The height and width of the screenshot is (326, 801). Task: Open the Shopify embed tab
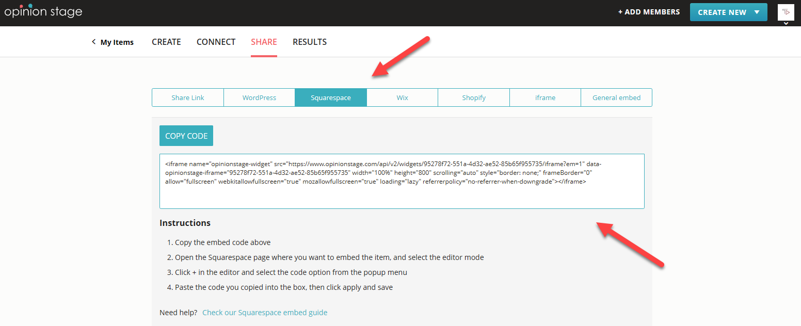pos(473,97)
